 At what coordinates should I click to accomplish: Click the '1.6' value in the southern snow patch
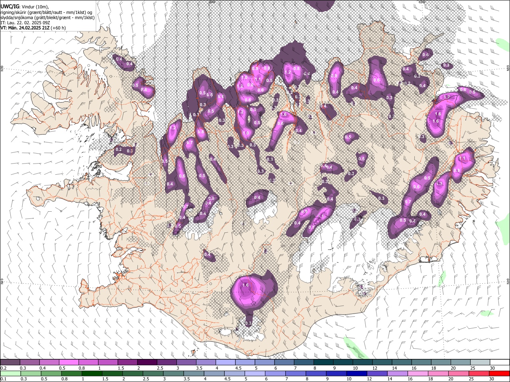tap(245, 285)
